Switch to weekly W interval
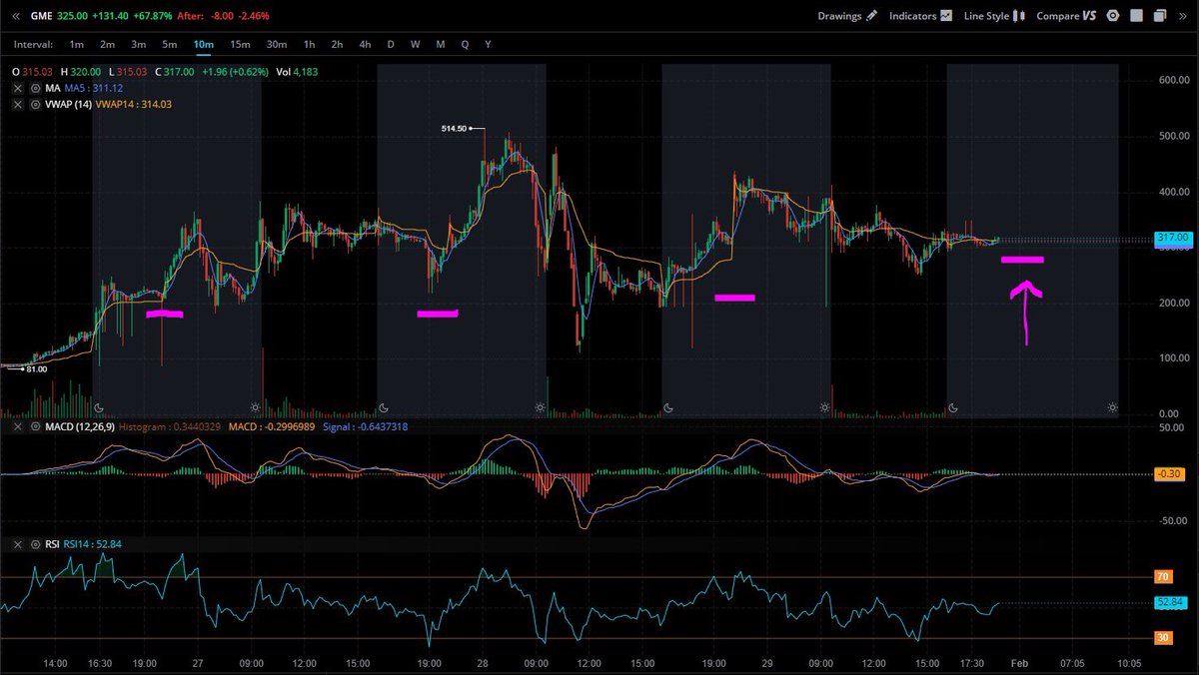The image size is (1199, 675). [415, 44]
